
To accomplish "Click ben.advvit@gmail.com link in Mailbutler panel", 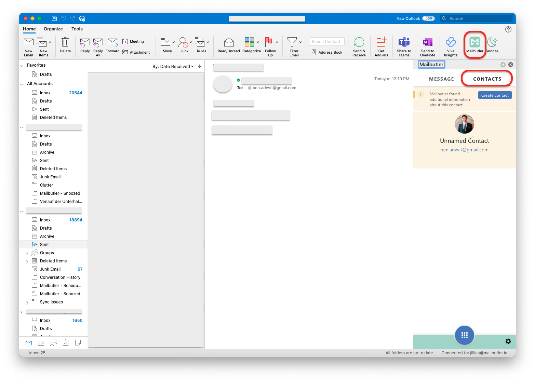I will click(x=464, y=150).
